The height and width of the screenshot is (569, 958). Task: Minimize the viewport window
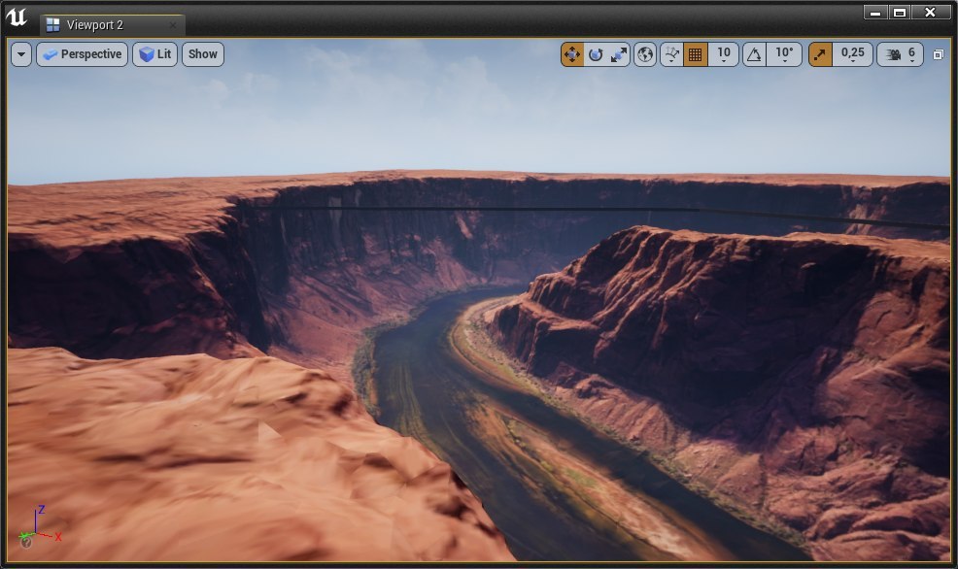click(x=875, y=13)
